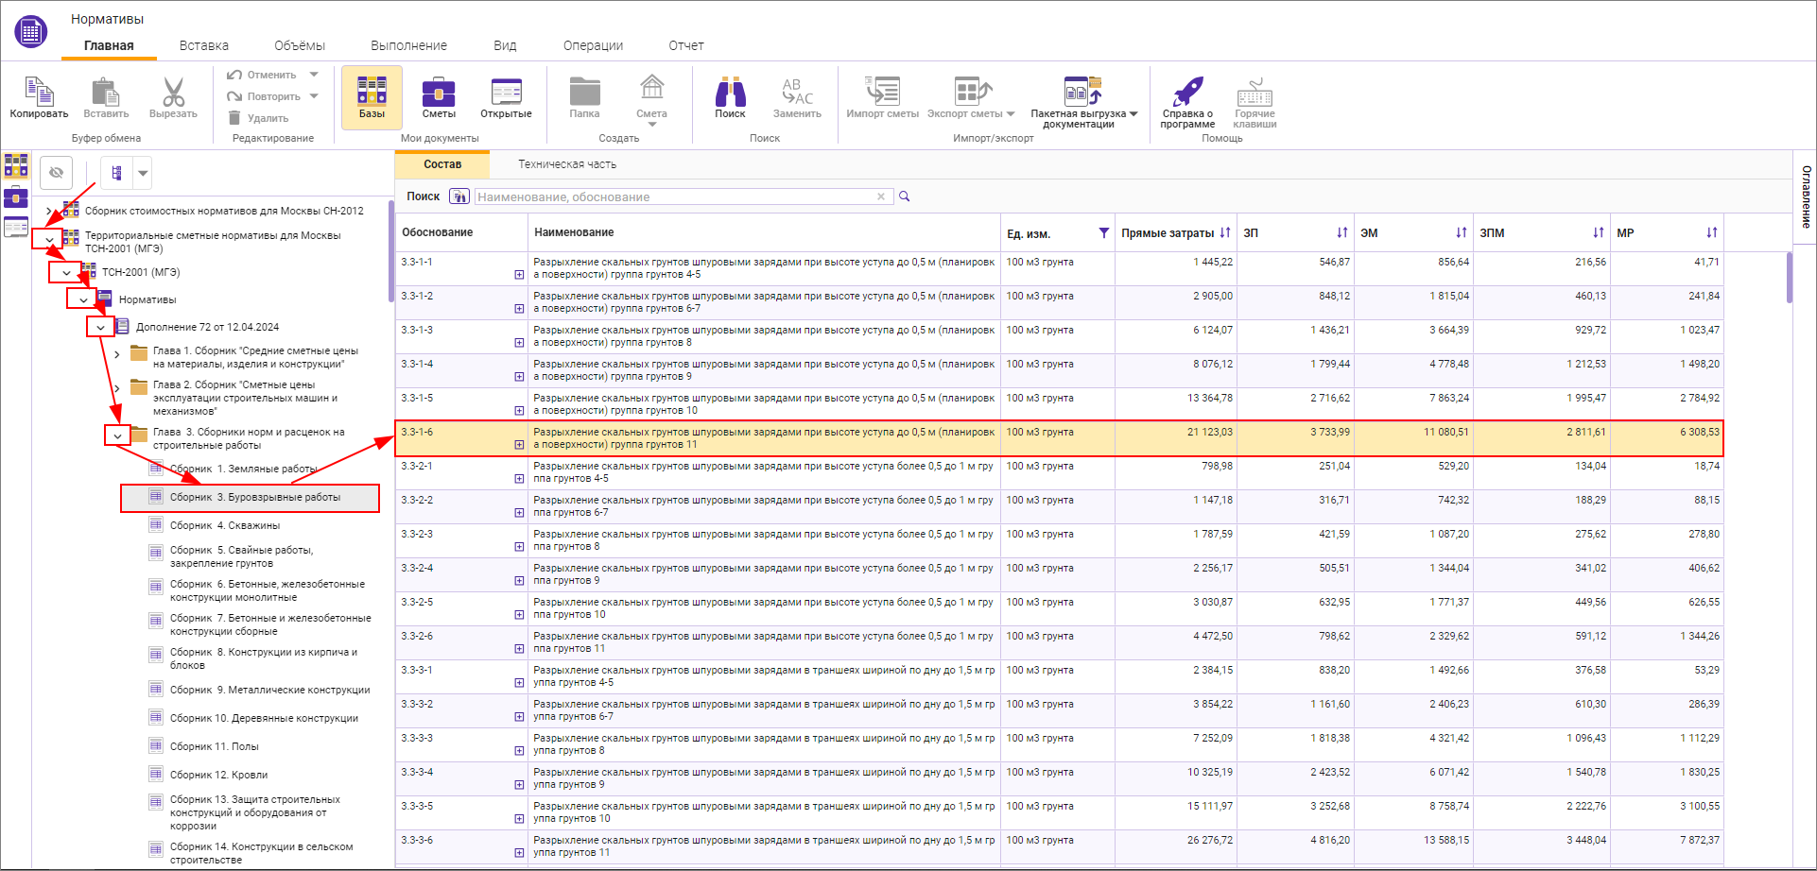This screenshot has width=1817, height=871.
Task: Click the Вставить (Paste) icon
Action: 105,93
